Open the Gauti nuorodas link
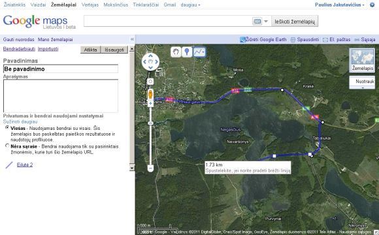379x235 pixels. click(x=18, y=39)
